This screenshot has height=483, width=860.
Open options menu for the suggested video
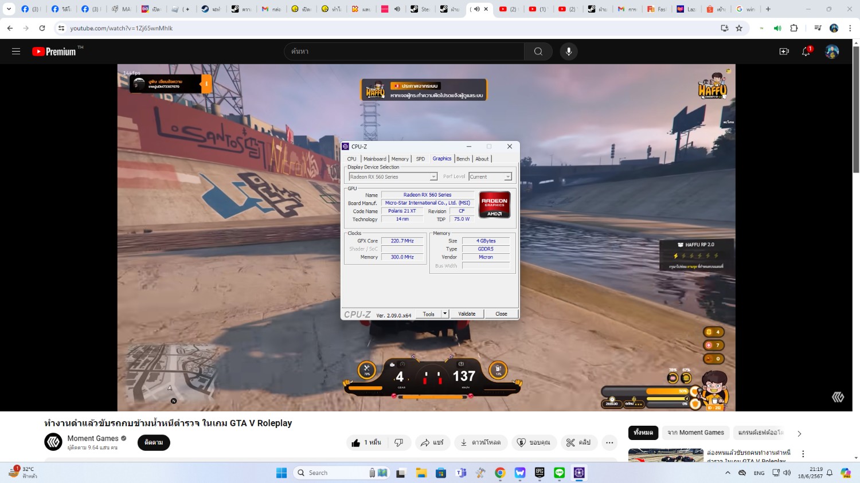(x=803, y=454)
